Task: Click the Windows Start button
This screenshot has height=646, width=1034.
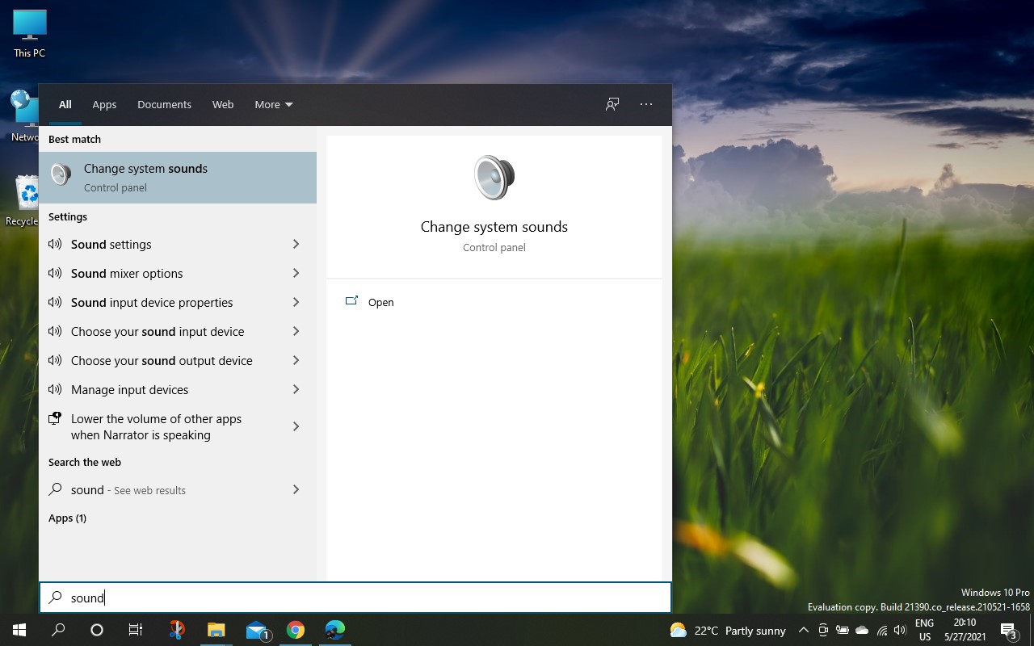Action: (19, 630)
